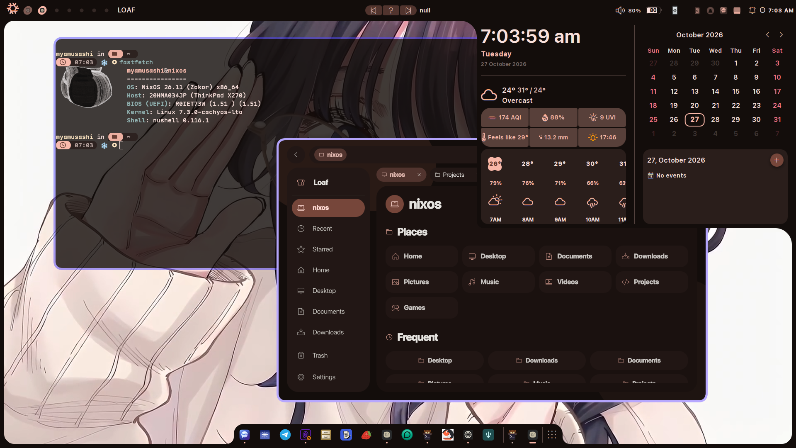Go to next month in the calendar
This screenshot has height=448, width=796.
[781, 35]
